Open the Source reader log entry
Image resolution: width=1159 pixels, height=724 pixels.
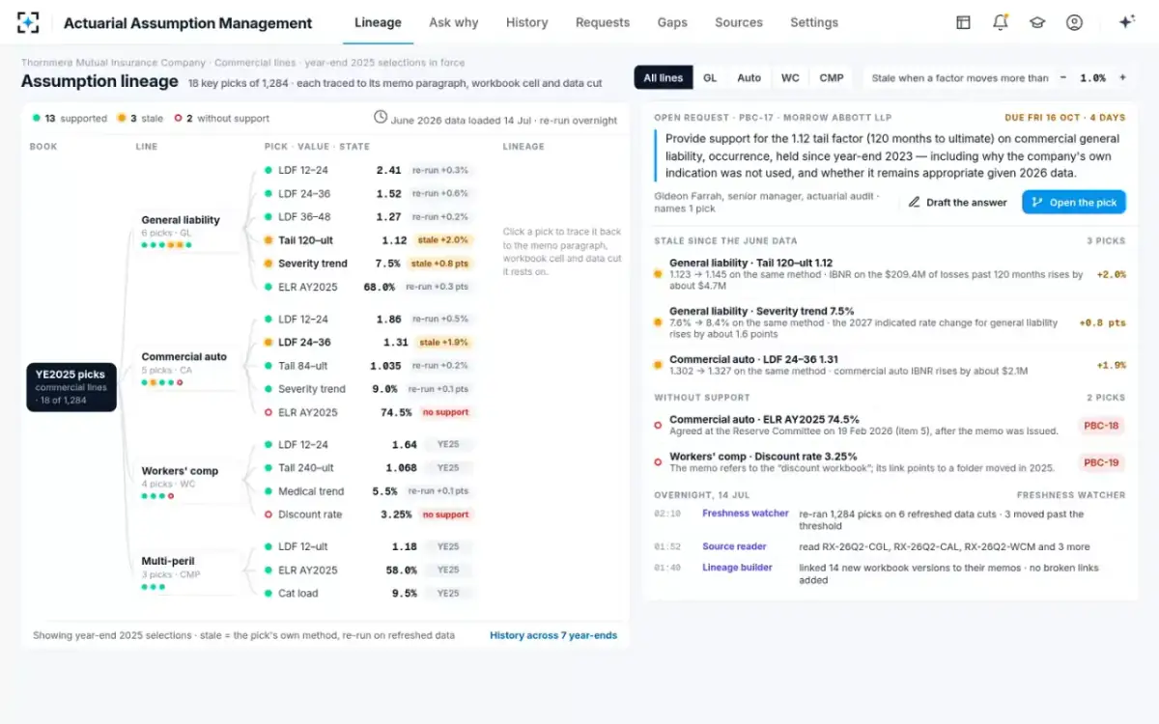889,546
